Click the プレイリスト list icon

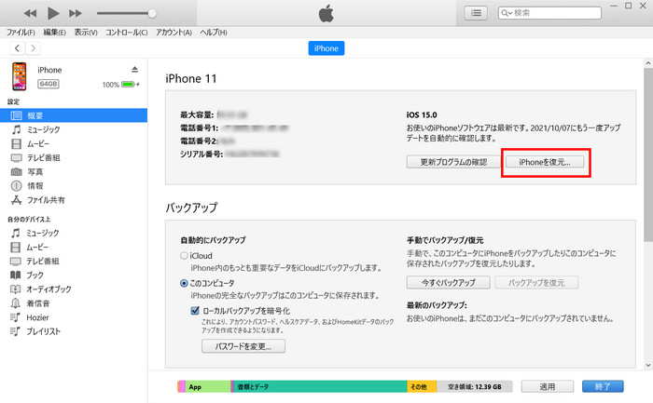click(16, 331)
